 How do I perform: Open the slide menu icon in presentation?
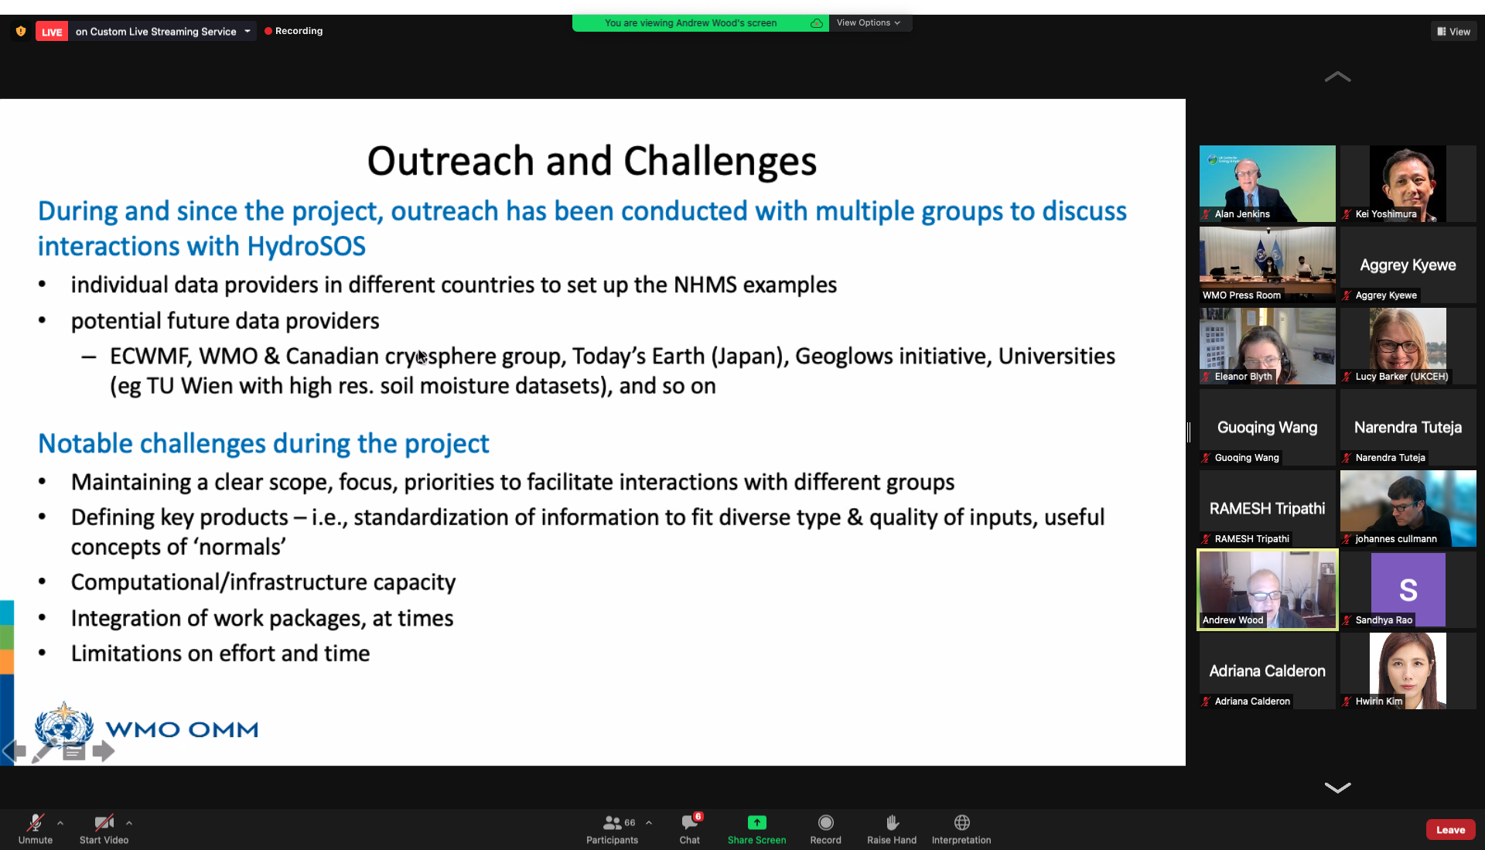[74, 751]
